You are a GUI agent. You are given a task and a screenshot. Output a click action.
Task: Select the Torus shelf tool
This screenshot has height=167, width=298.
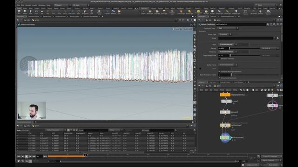point(36,12)
